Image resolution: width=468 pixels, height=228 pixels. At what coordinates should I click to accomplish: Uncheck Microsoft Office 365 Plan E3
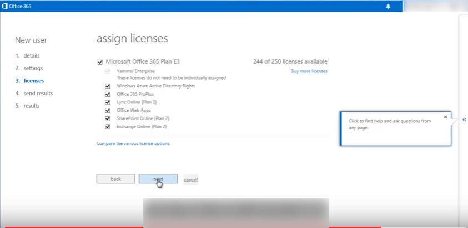click(100, 62)
